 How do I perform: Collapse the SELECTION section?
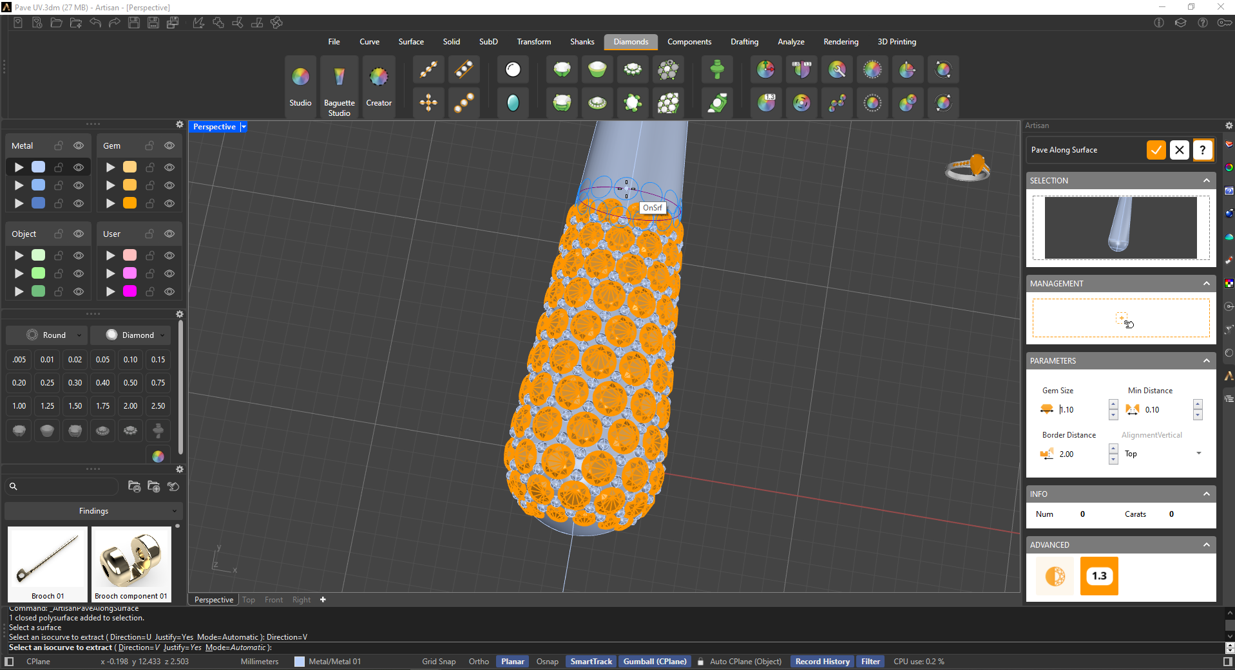(1207, 181)
